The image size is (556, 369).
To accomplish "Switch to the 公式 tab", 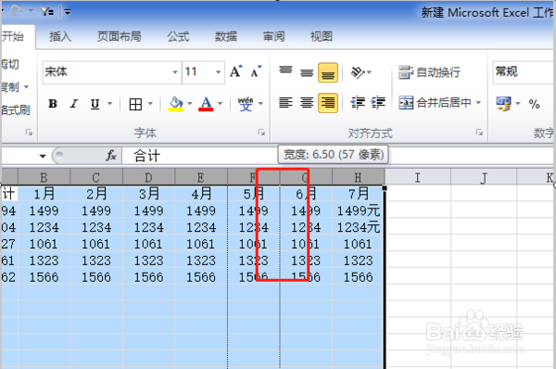I will (x=178, y=36).
